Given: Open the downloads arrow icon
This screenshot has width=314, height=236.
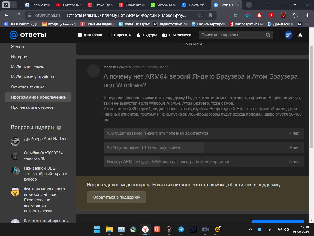Looking at the screenshot, I should [307, 15].
